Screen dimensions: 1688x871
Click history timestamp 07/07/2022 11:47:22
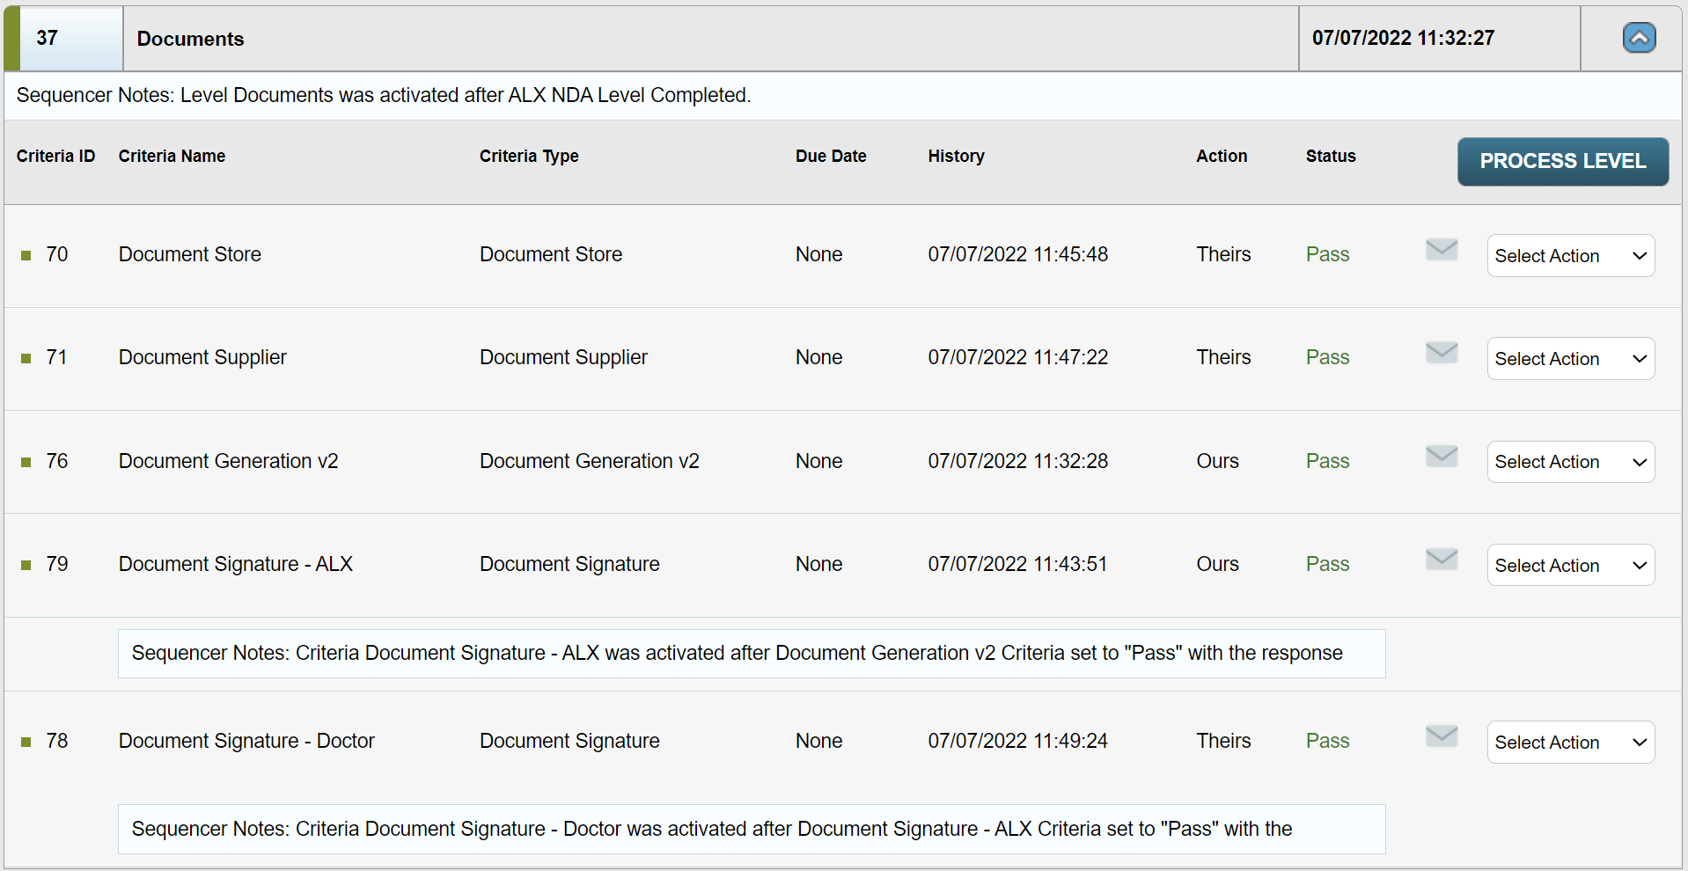pyautogui.click(x=1017, y=357)
